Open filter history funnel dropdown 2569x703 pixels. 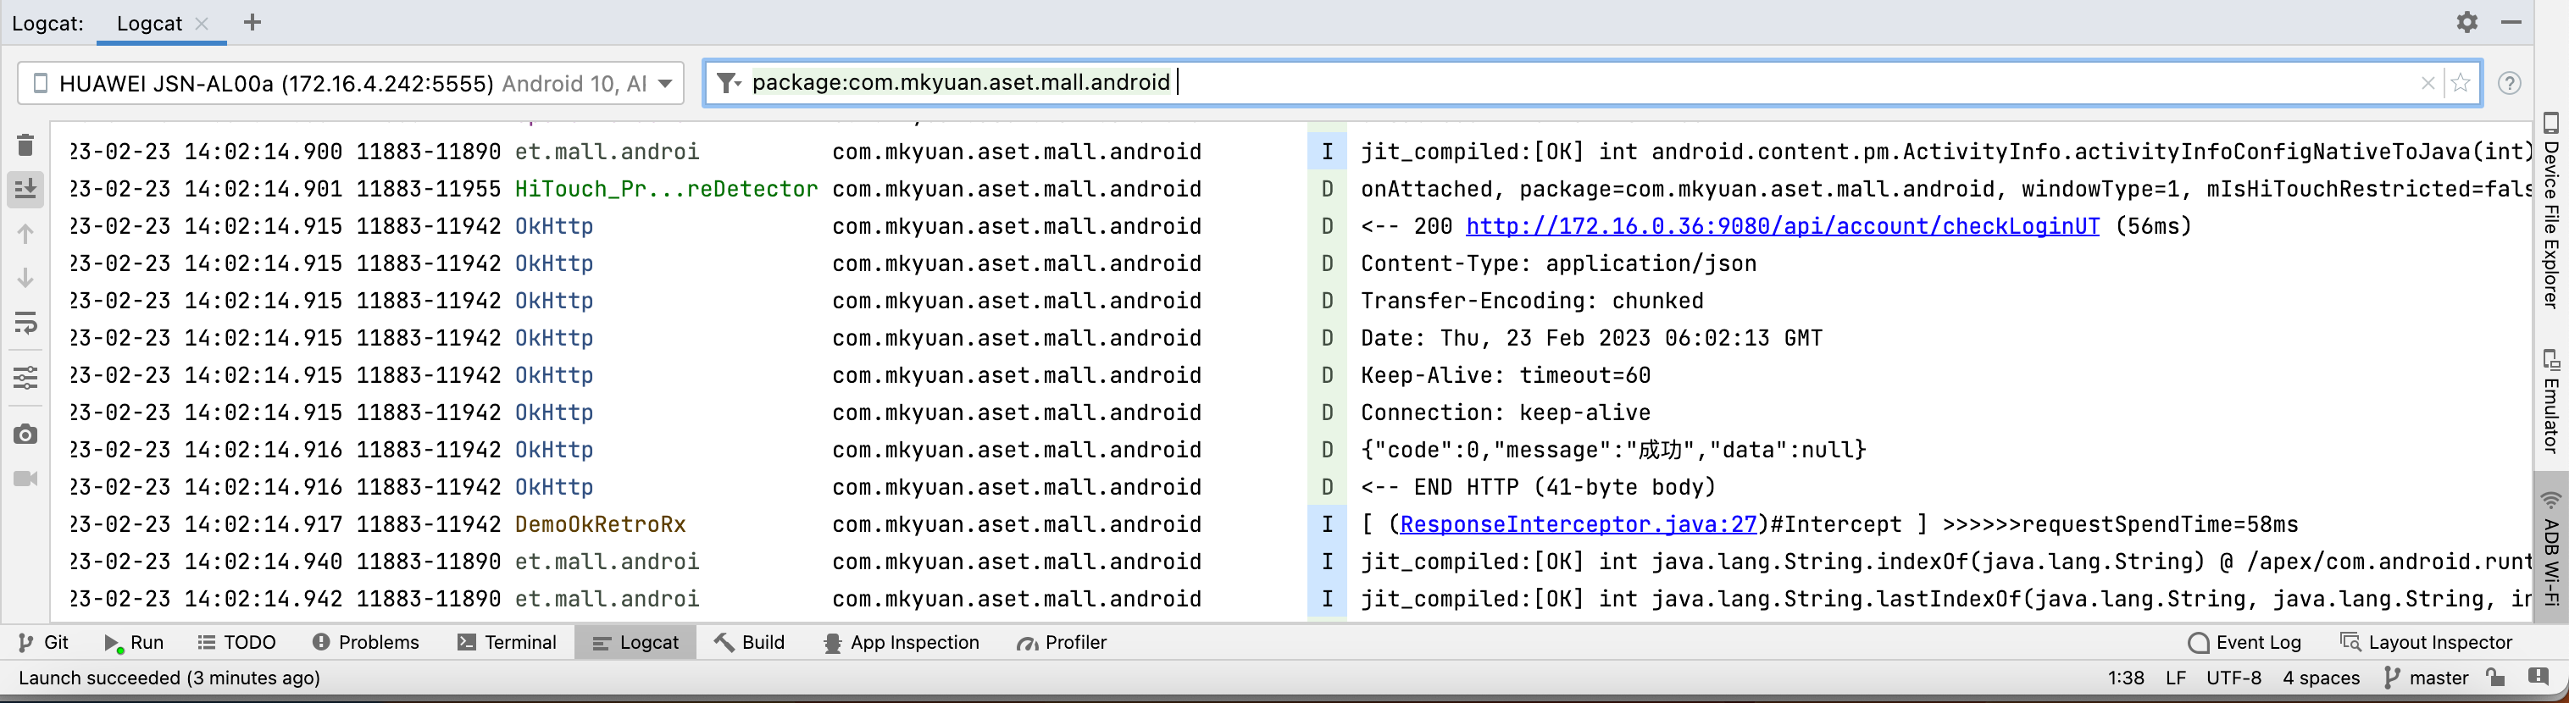730,83
